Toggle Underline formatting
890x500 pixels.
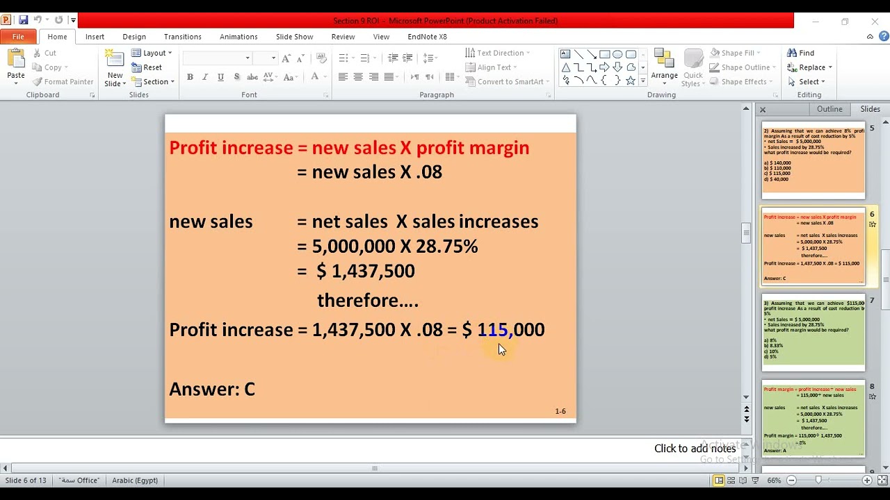point(220,77)
